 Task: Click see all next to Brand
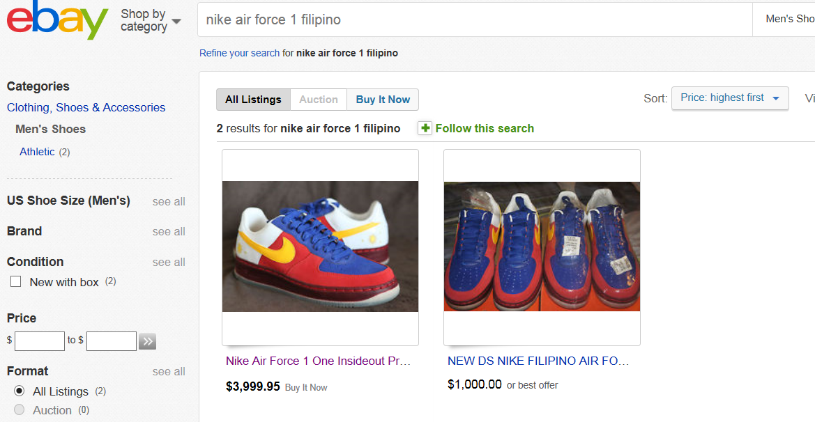click(169, 231)
